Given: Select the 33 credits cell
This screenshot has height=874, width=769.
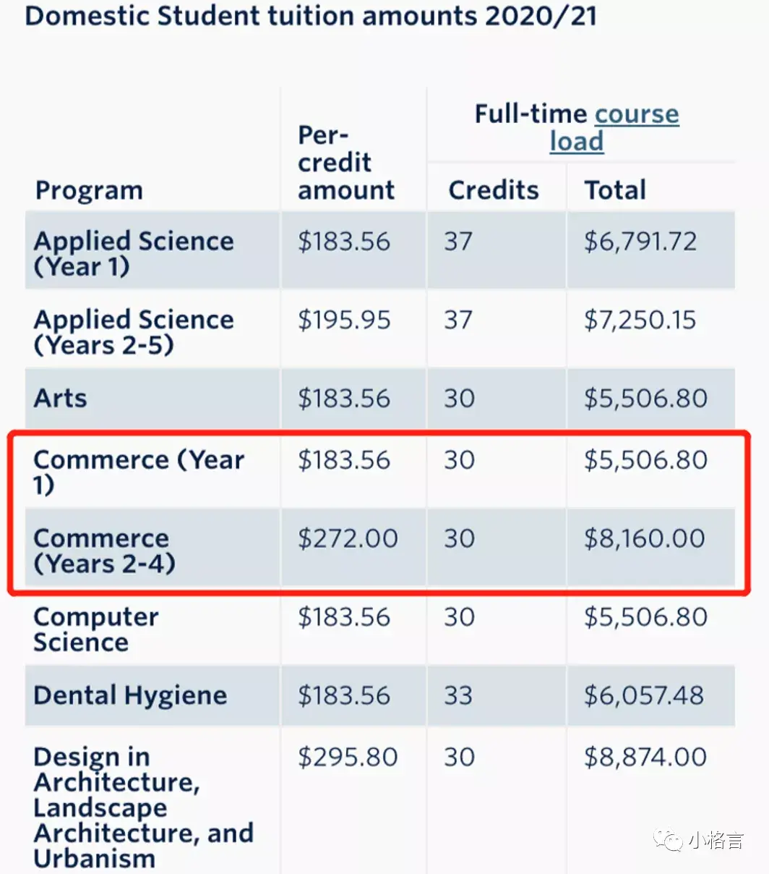Looking at the screenshot, I should [x=458, y=695].
